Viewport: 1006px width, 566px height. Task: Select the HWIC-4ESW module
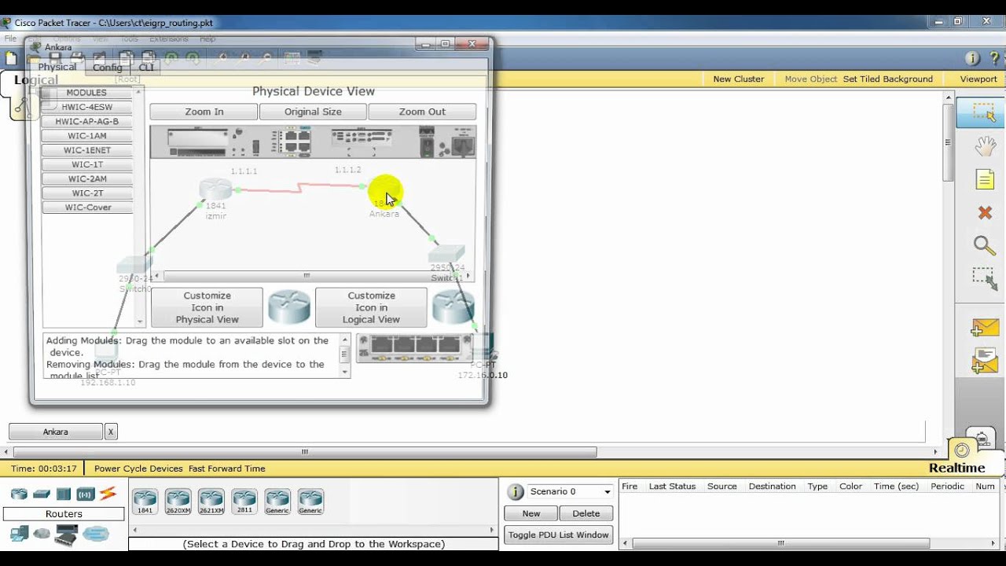(x=87, y=107)
